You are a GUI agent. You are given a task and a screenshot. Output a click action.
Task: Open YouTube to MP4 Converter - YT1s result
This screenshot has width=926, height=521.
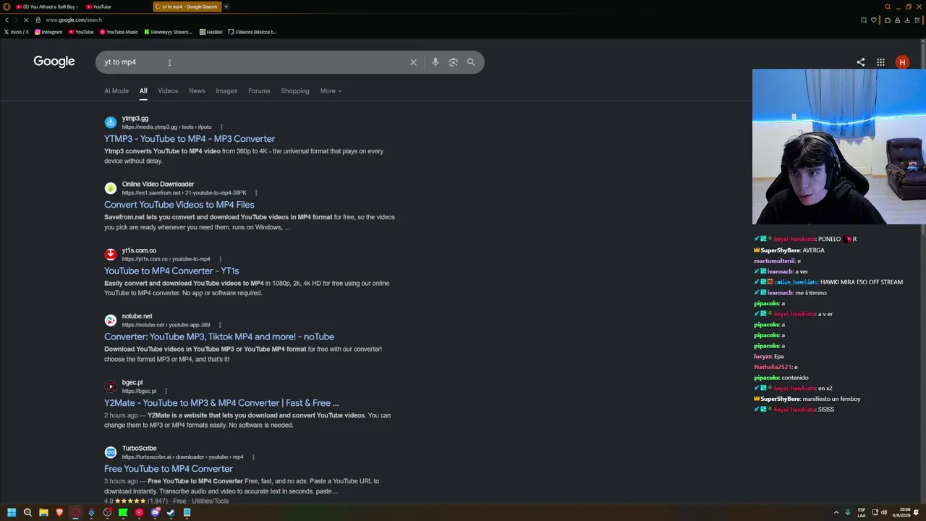171,271
